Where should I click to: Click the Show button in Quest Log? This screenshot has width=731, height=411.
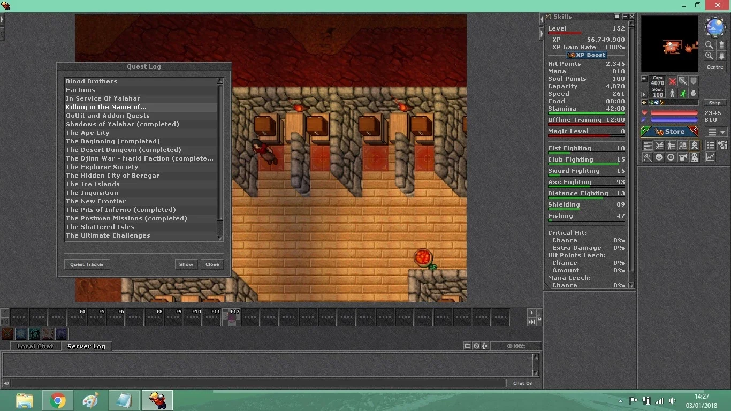[x=186, y=264]
